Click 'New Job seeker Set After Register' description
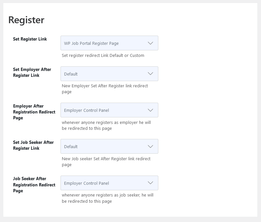Screen dimensions: 261x222 tap(106, 162)
